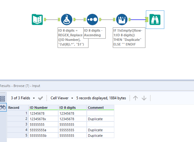Click ID Number cell 12345678x

click(43, 119)
